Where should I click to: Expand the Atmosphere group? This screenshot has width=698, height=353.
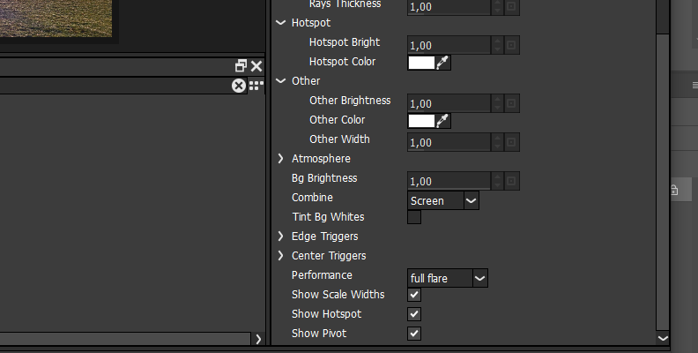pyautogui.click(x=280, y=159)
